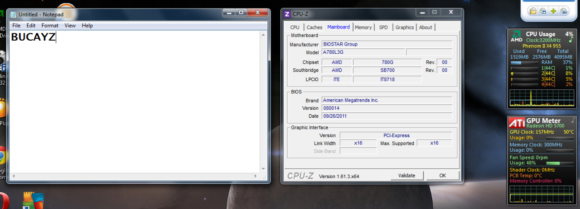Click the Southbridge SB700 field
The image size is (580, 209).
click(x=387, y=70)
